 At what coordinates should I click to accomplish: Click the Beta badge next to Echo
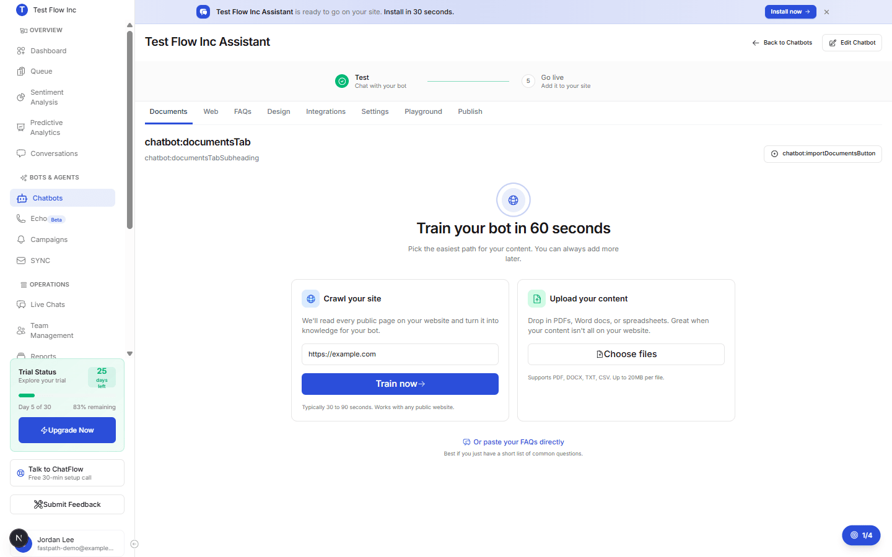[56, 220]
